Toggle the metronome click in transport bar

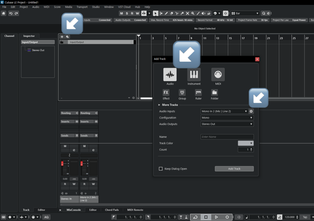[x=240, y=217]
